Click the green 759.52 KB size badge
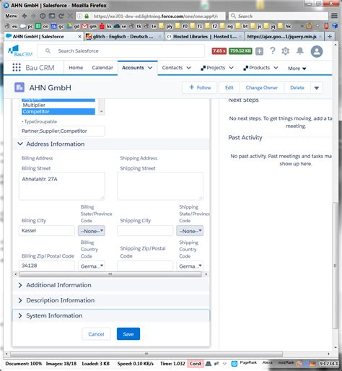Screen dimensions: 342x371 point(240,51)
